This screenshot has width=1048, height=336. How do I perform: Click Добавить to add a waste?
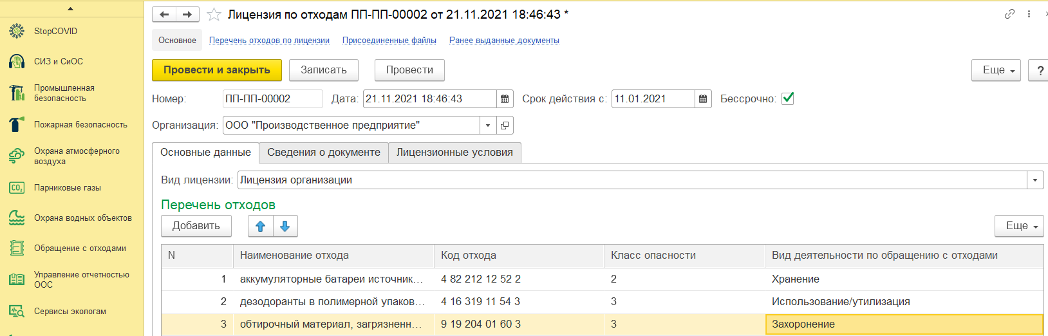coord(196,226)
